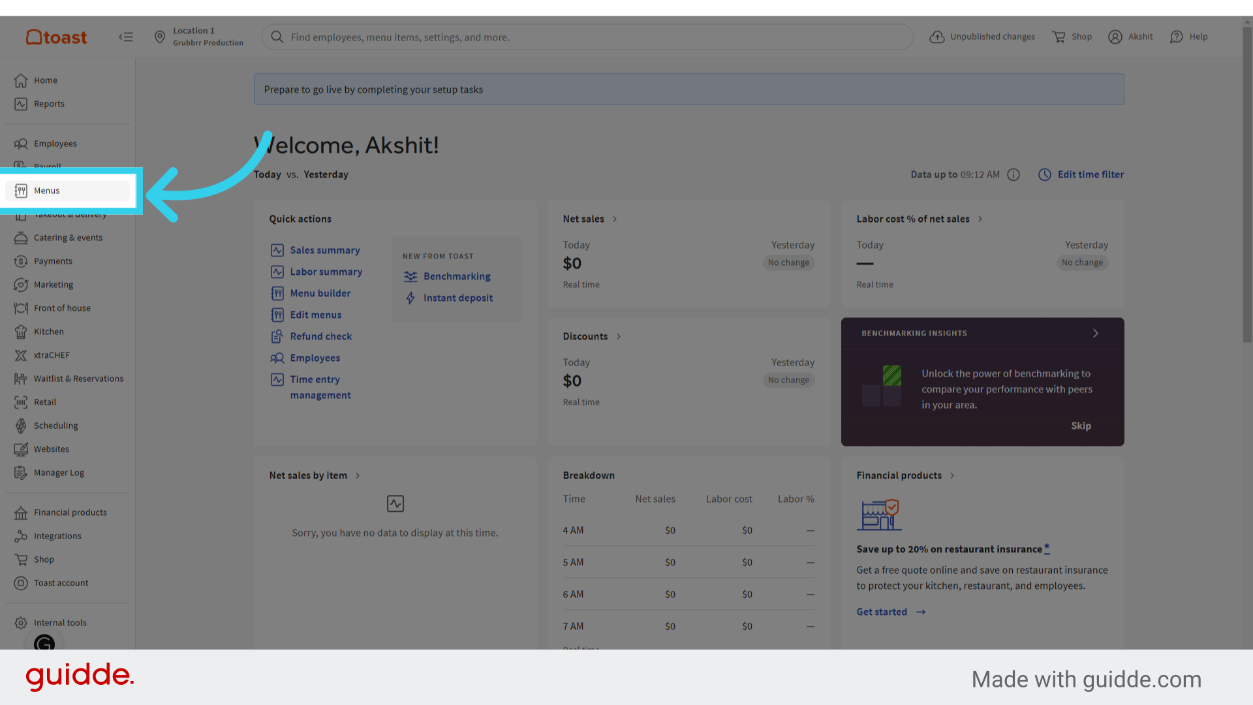
Task: Click the Financial products bank icon
Action: [x=21, y=512]
